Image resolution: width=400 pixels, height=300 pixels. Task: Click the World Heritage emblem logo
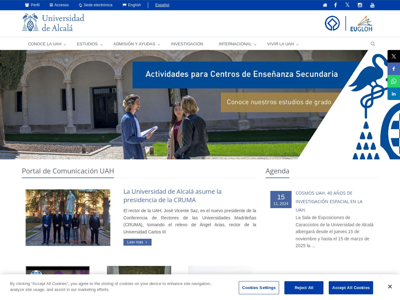pos(332,23)
